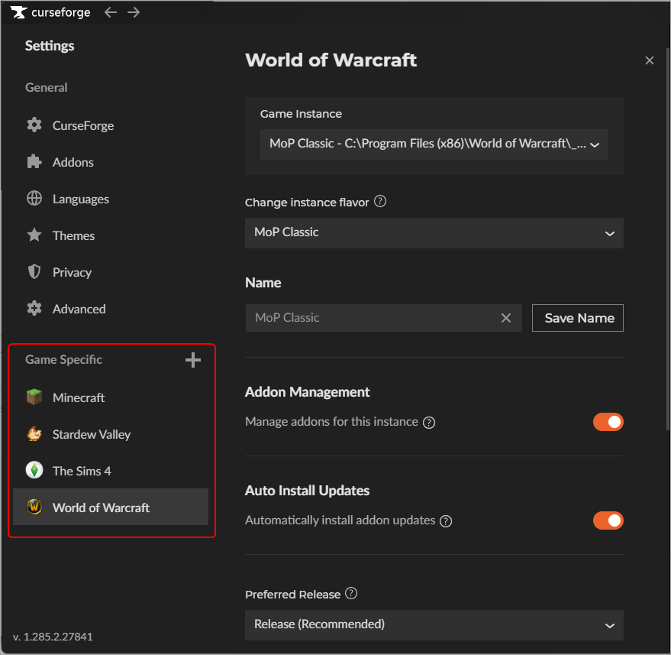Image resolution: width=671 pixels, height=655 pixels.
Task: Click the Advanced gear icon
Action: (34, 309)
